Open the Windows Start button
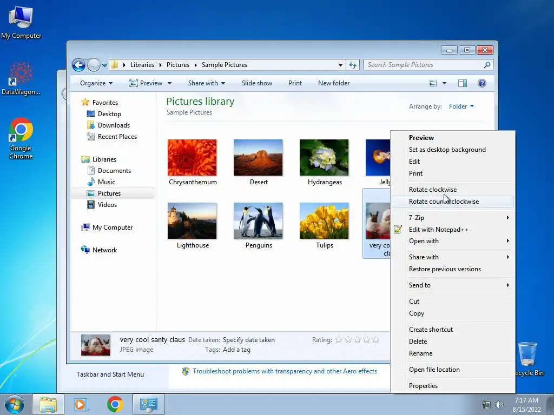554x415 pixels. (15, 404)
